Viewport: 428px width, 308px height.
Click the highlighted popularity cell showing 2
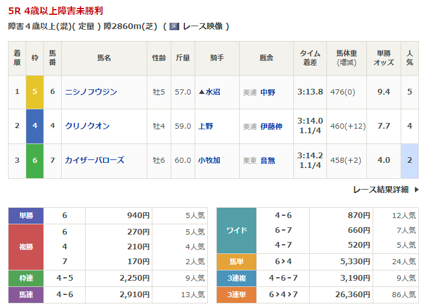click(409, 161)
